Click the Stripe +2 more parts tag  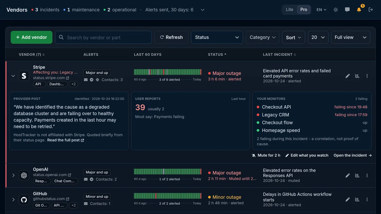[x=74, y=84]
